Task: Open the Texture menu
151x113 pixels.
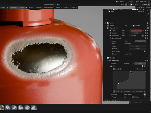Action: (x=39, y=8)
